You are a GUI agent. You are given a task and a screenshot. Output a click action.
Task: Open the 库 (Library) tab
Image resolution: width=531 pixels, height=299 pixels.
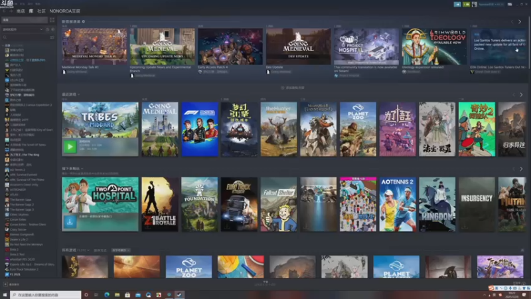coord(31,11)
